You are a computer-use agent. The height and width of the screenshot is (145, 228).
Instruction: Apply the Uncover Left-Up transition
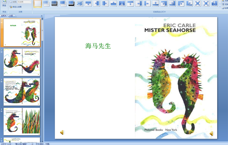173,3
